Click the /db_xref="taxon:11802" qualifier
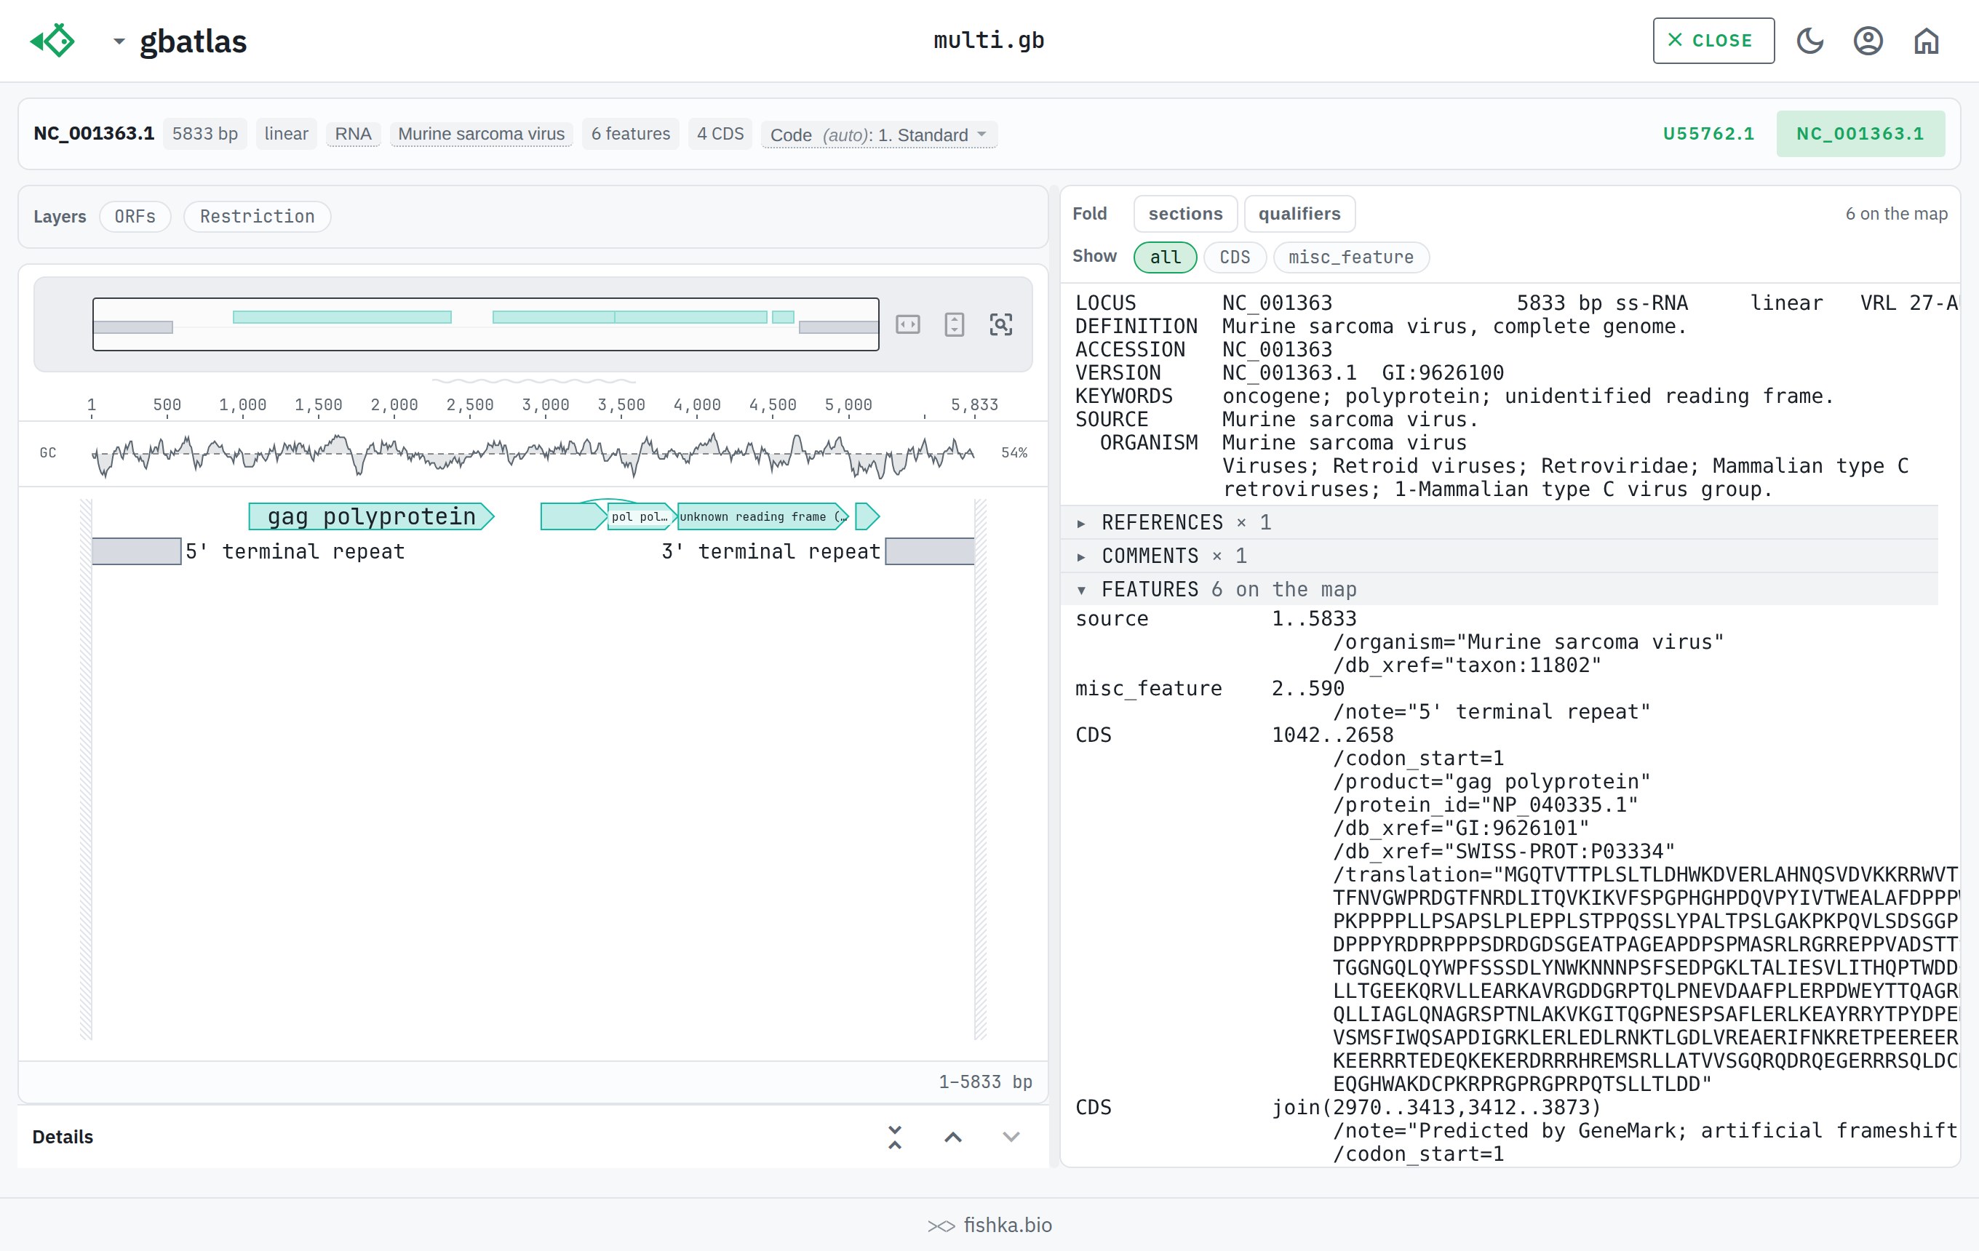 pyautogui.click(x=1467, y=666)
